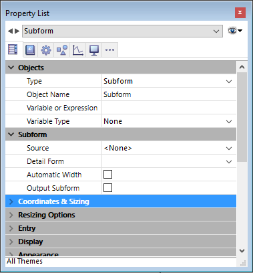Switch to the shapes Appearance tab icon
The width and height of the screenshot is (253, 273).
[x=62, y=50]
